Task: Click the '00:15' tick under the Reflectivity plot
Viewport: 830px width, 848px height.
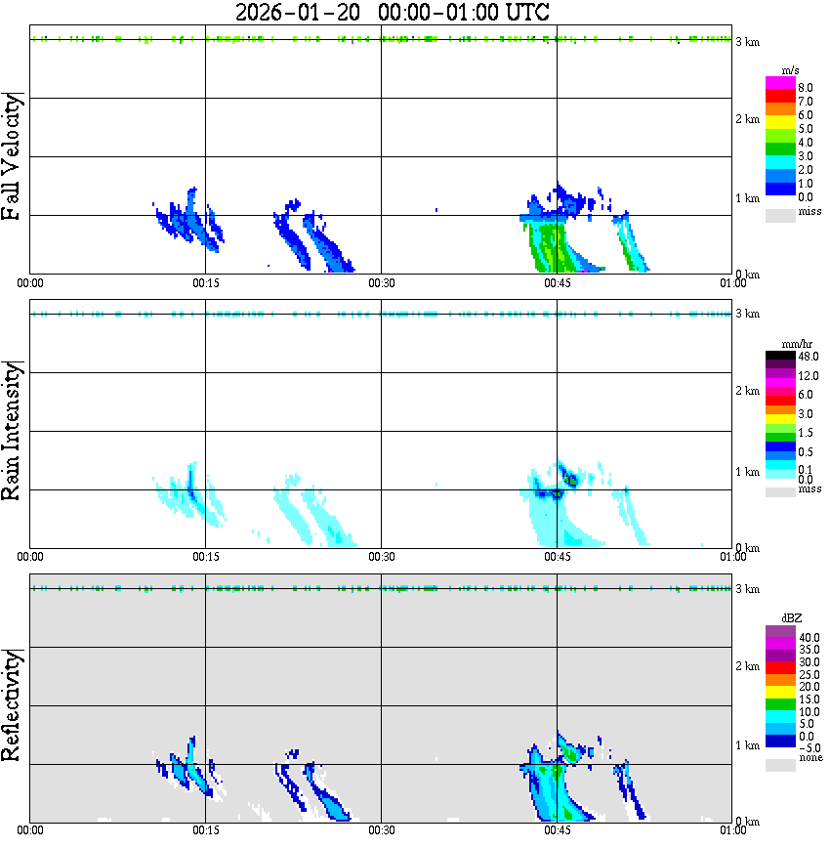Action: point(206,830)
